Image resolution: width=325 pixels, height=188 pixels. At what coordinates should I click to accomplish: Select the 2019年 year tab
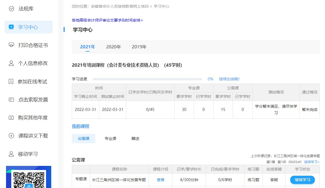139,47
